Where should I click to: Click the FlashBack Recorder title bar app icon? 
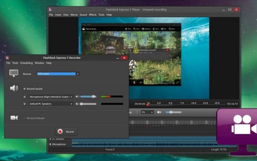pos(7,58)
